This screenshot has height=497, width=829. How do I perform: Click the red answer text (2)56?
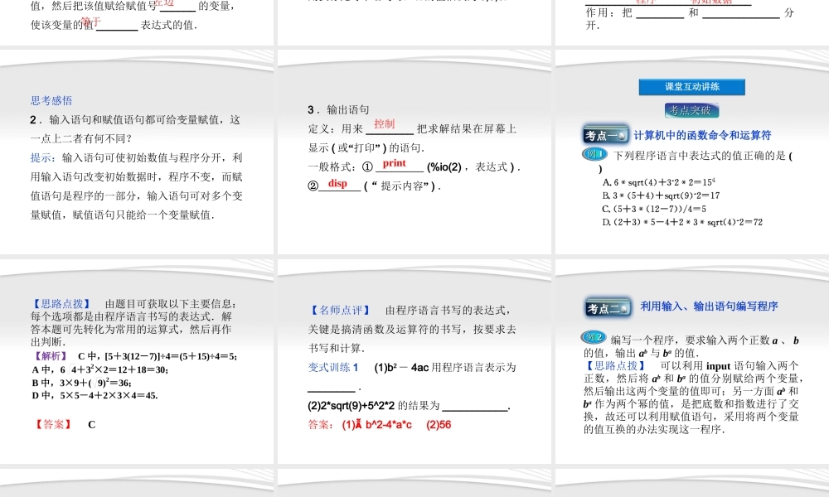(439, 425)
